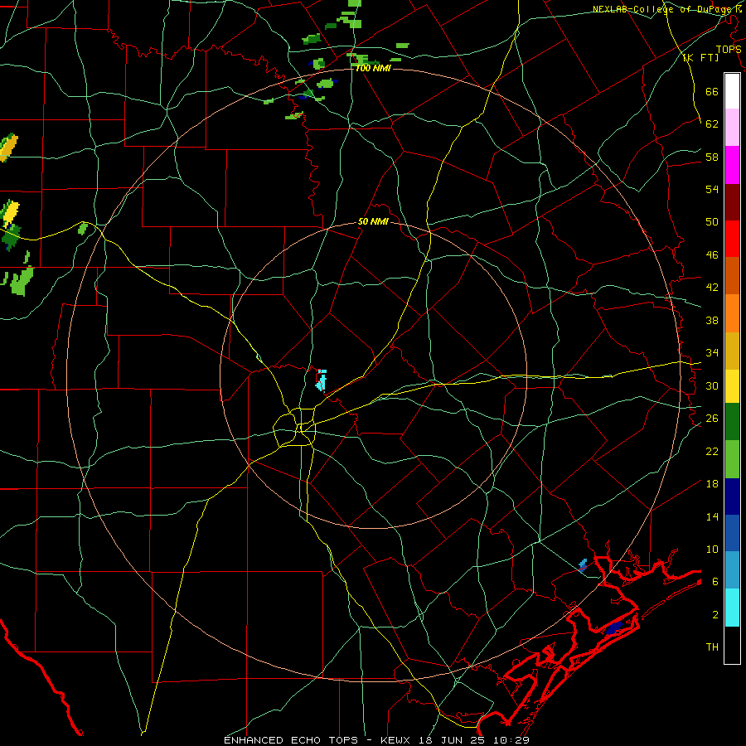Click the '34' legend value
Screen dimensions: 746x746
tap(712, 352)
